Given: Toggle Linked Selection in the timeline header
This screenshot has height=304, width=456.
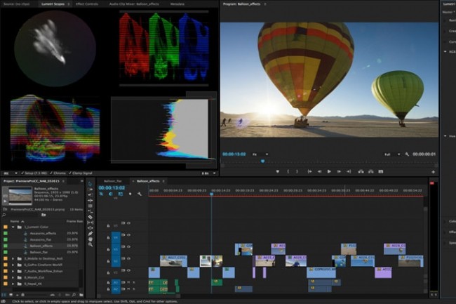Looking at the screenshot, I should (x=121, y=194).
